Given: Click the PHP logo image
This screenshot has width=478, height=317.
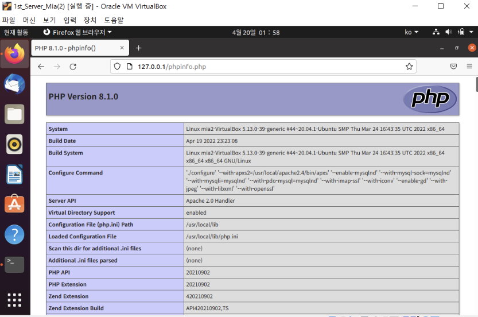Looking at the screenshot, I should pyautogui.click(x=430, y=99).
